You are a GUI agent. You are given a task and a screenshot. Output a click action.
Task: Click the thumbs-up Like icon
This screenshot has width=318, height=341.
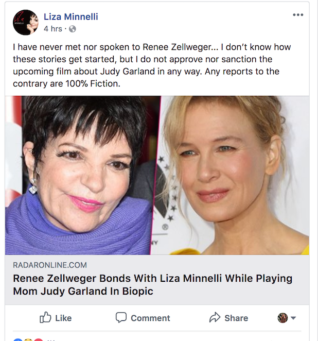45,317
